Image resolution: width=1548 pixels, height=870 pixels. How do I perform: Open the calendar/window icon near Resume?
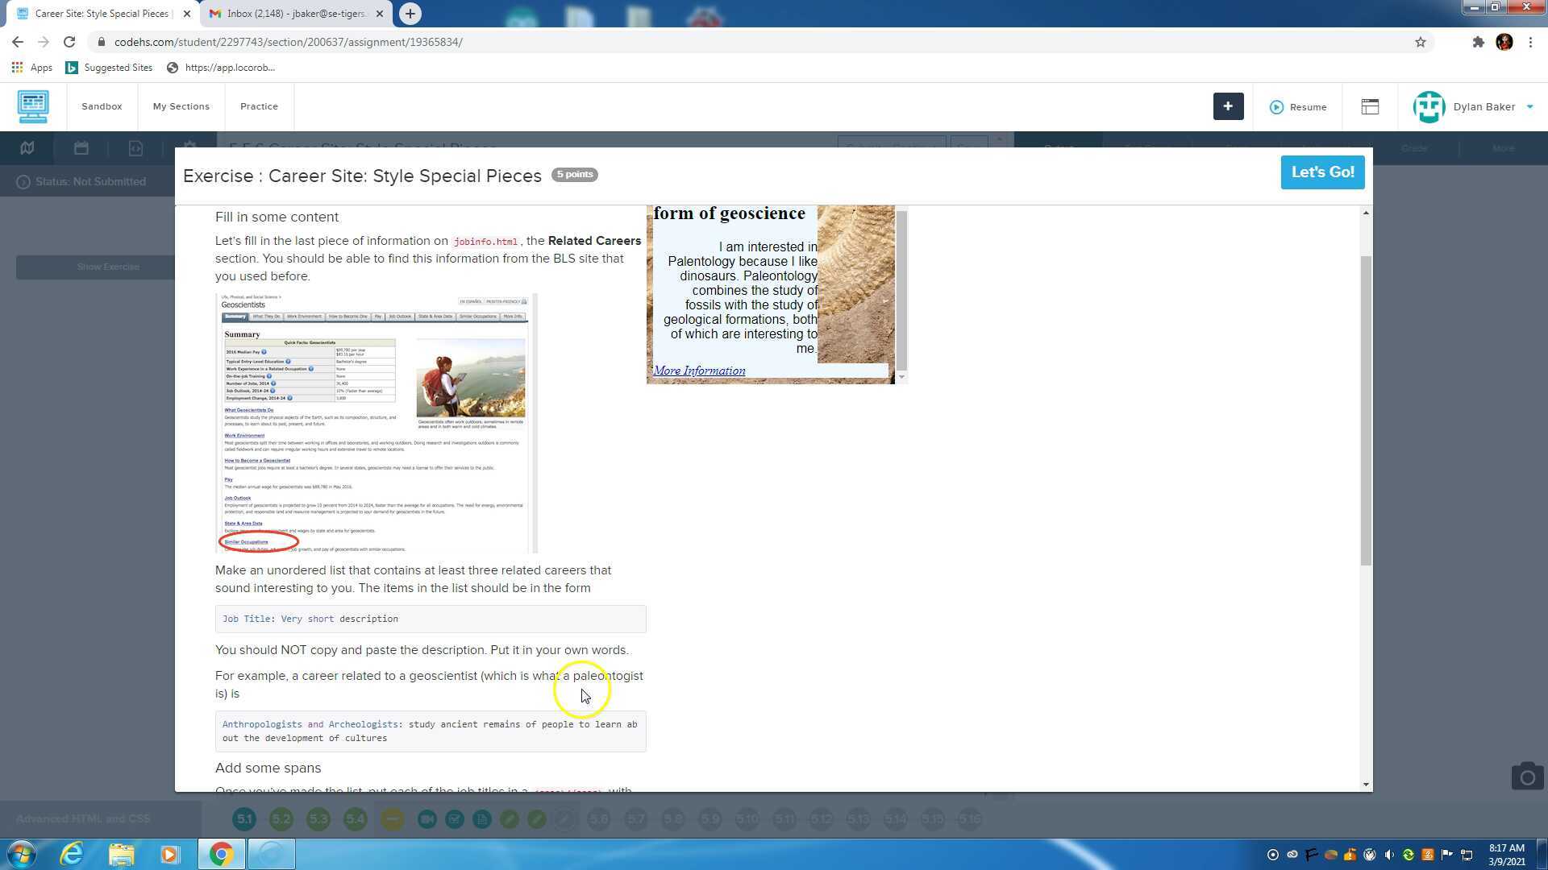[1370, 106]
